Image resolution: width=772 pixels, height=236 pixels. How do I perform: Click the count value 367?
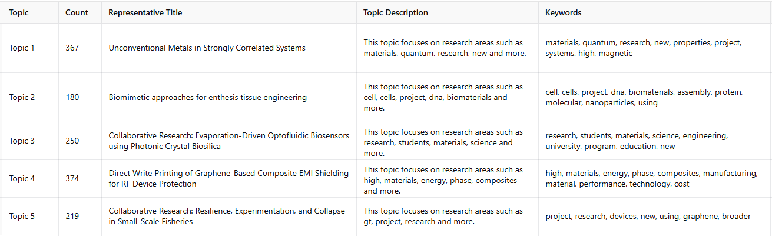click(72, 48)
